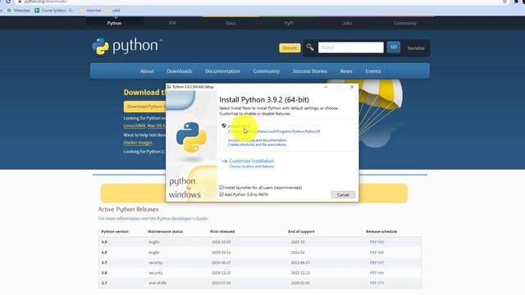Open PEP 494 release schedule link
The image size is (525, 295).
pyautogui.click(x=377, y=273)
